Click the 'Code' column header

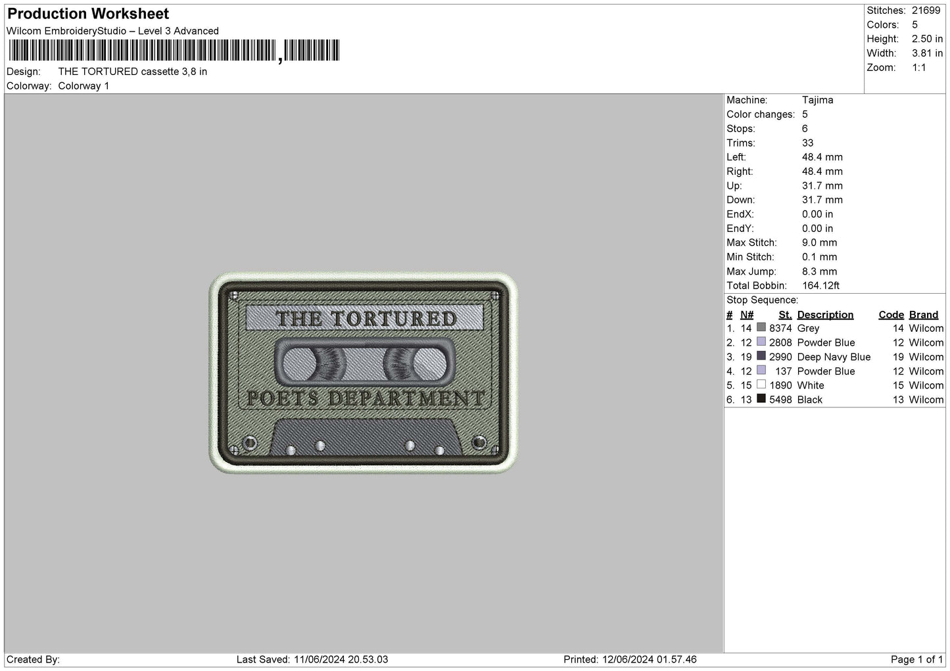click(x=891, y=315)
